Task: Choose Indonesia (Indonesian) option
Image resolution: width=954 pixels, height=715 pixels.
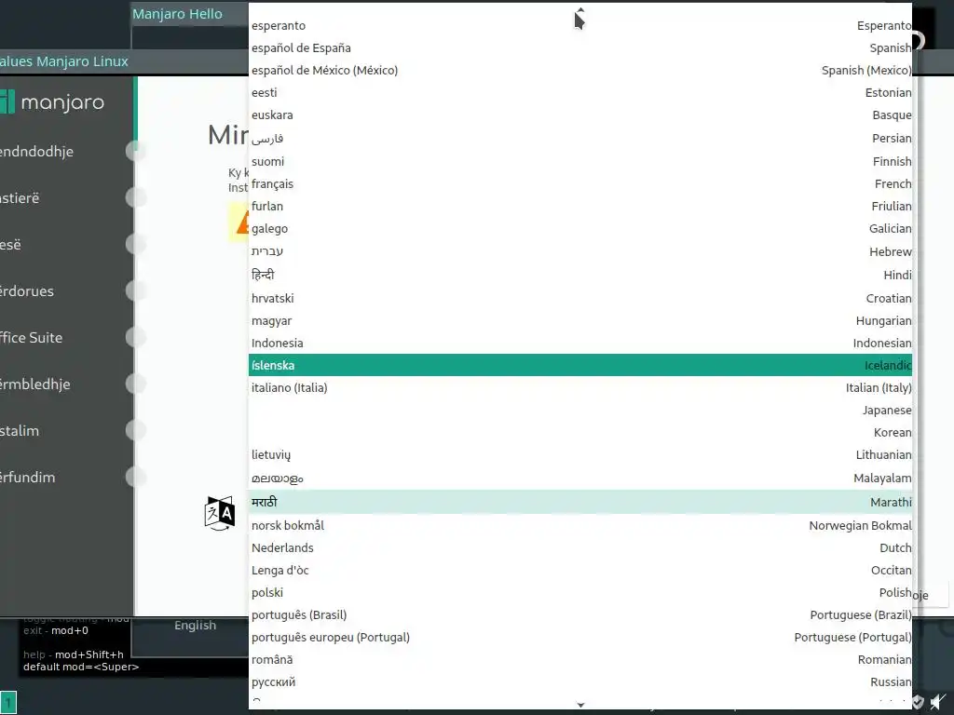Action: [x=580, y=344]
